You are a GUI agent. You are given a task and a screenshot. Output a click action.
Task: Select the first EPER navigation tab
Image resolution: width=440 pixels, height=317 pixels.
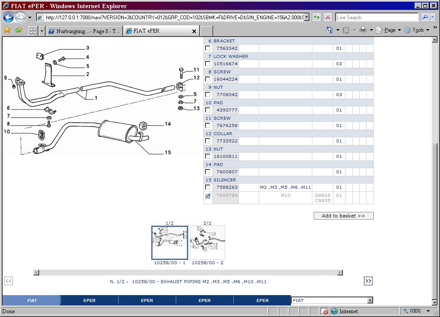[89, 300]
